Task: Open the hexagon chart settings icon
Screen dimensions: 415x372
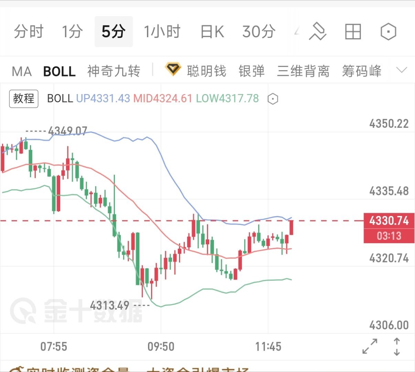Action: point(389,32)
